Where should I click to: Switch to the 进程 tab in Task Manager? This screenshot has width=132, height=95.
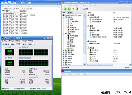tap(12, 44)
